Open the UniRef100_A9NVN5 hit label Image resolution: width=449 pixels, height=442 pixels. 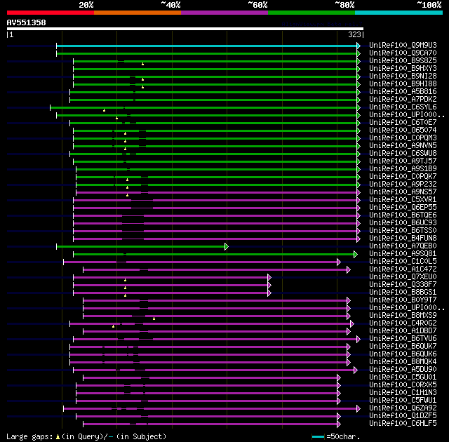(x=403, y=146)
